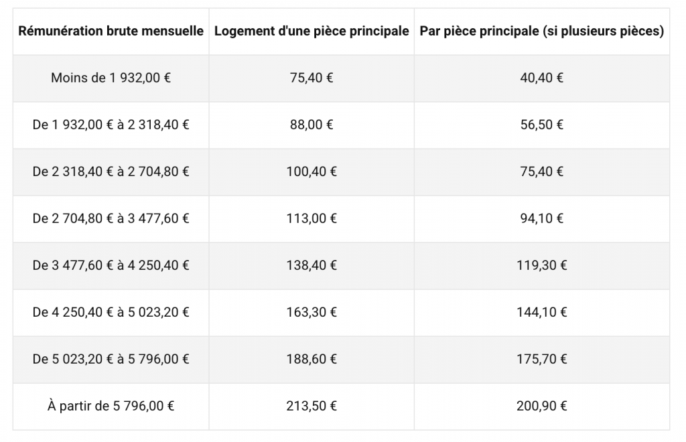Select 'De 2 318,40 € à 2 704,80 €' row
This screenshot has width=686, height=442.
(111, 171)
